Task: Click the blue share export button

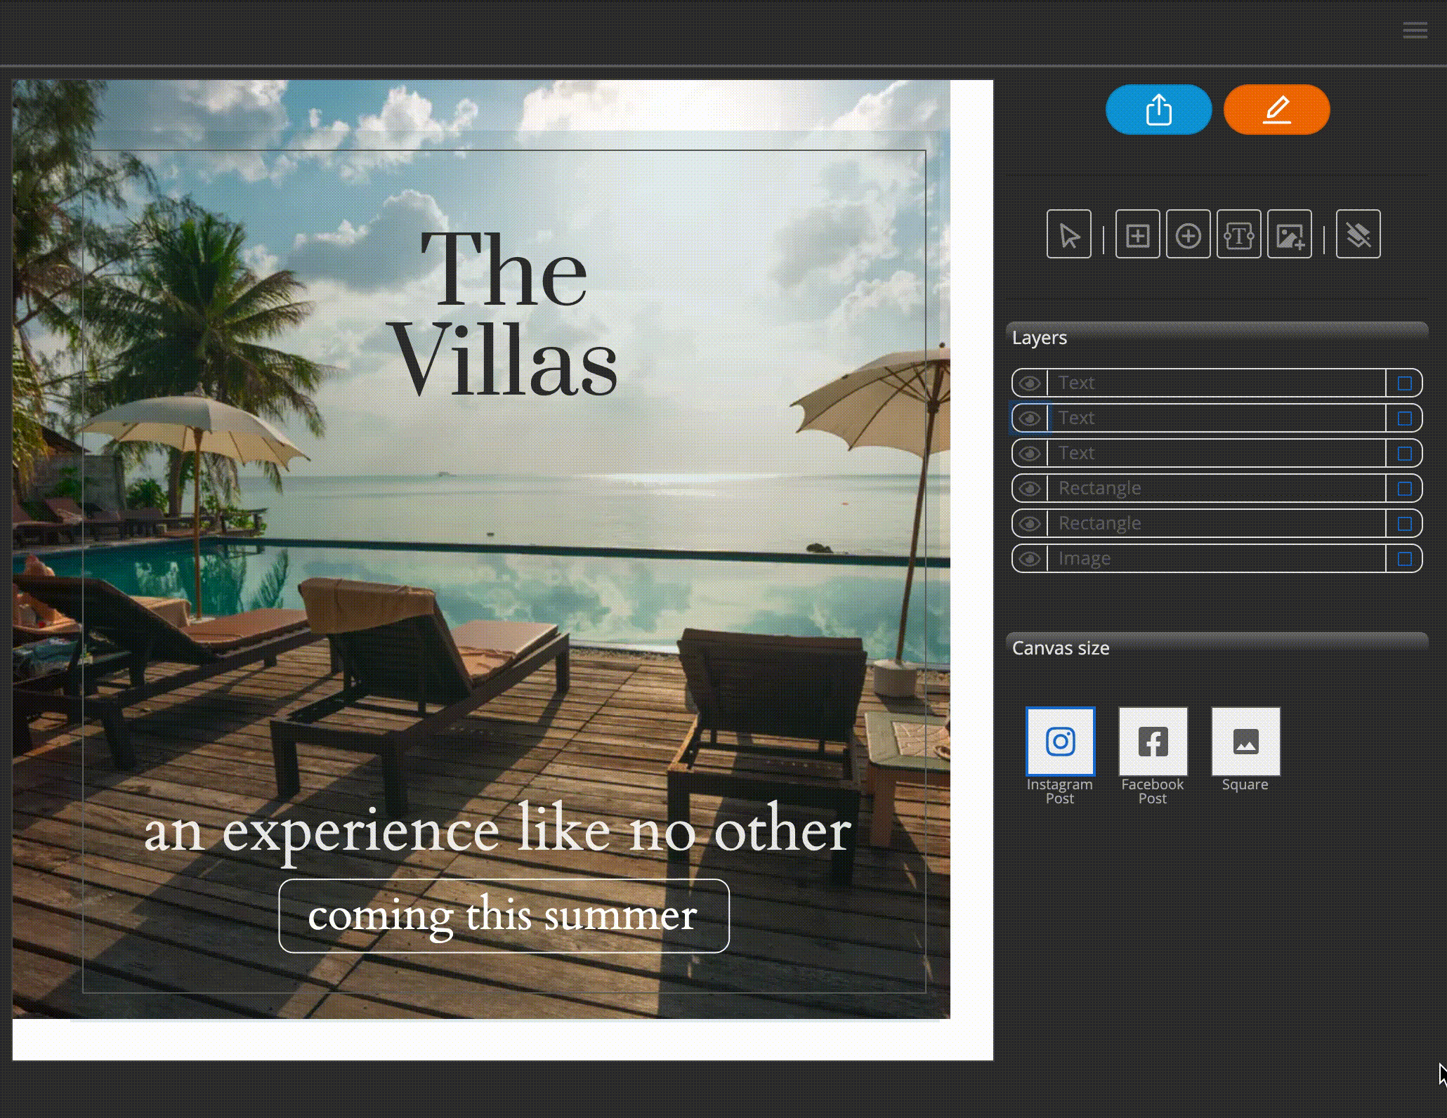Action: tap(1158, 110)
